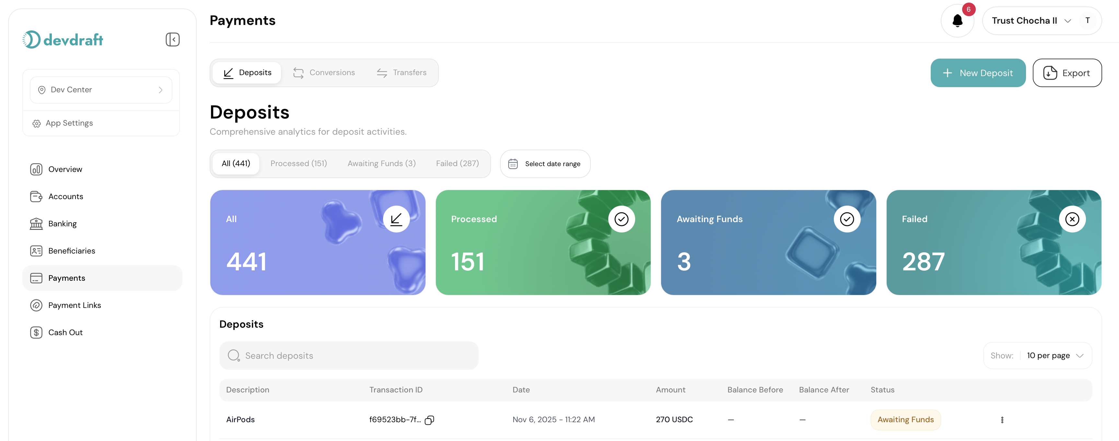This screenshot has width=1119, height=441.
Task: Expand the Dev Center selector
Action: 101,89
